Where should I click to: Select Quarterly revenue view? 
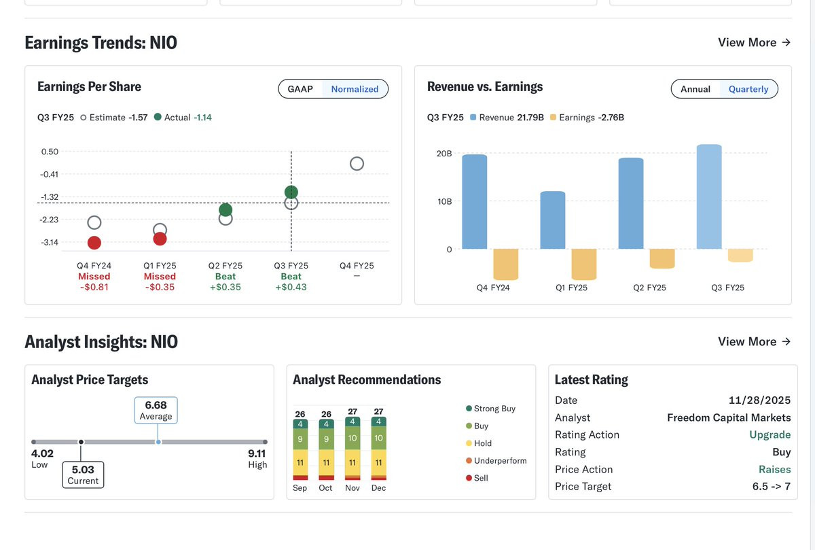click(x=748, y=89)
